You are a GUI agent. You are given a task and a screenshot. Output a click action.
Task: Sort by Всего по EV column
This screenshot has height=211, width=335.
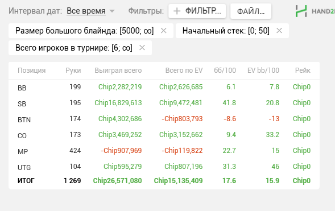point(184,71)
